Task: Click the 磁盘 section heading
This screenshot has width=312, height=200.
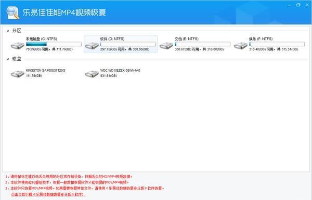Action: coord(17,59)
